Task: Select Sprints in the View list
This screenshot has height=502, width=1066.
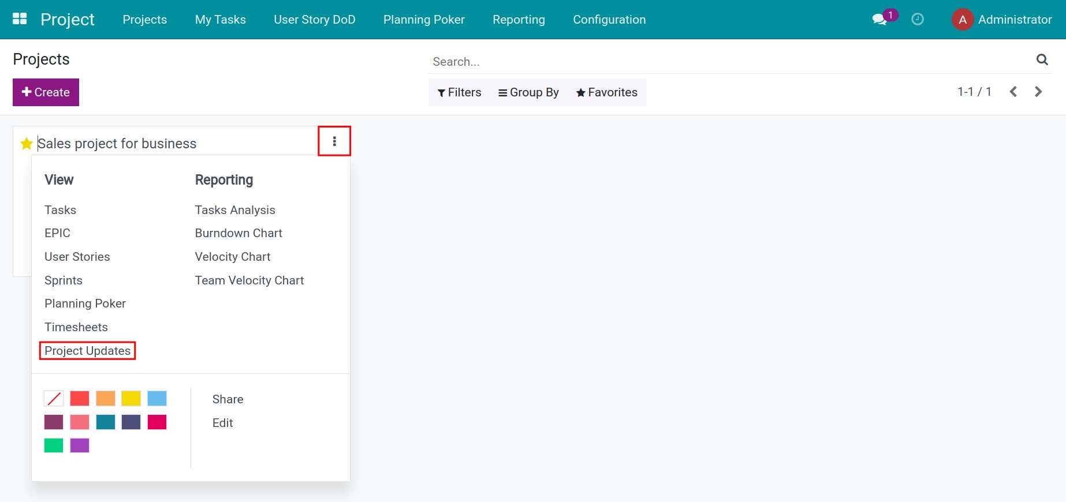Action: click(64, 280)
